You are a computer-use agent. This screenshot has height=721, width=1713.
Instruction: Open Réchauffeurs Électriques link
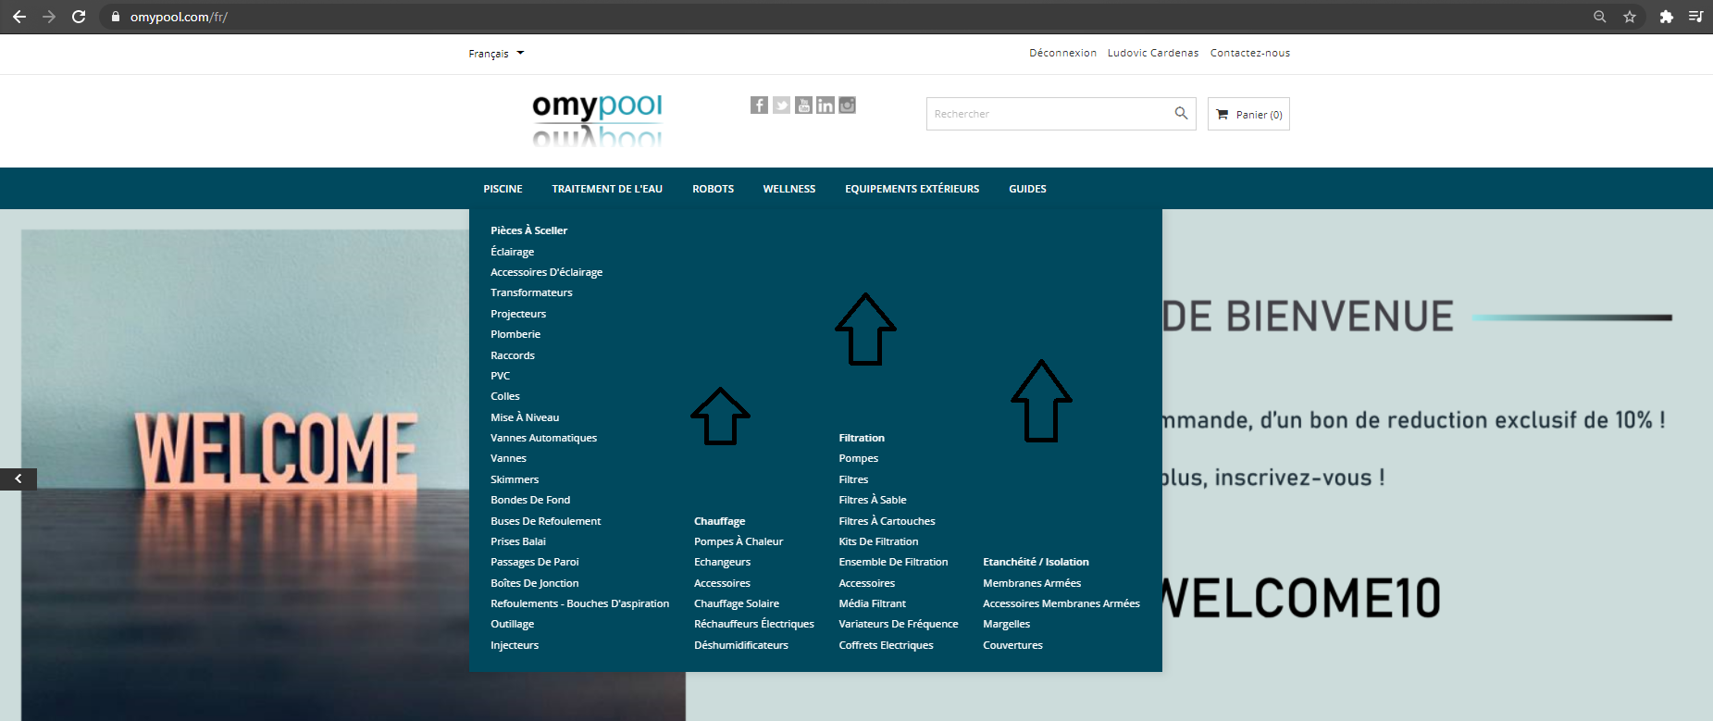[754, 624]
